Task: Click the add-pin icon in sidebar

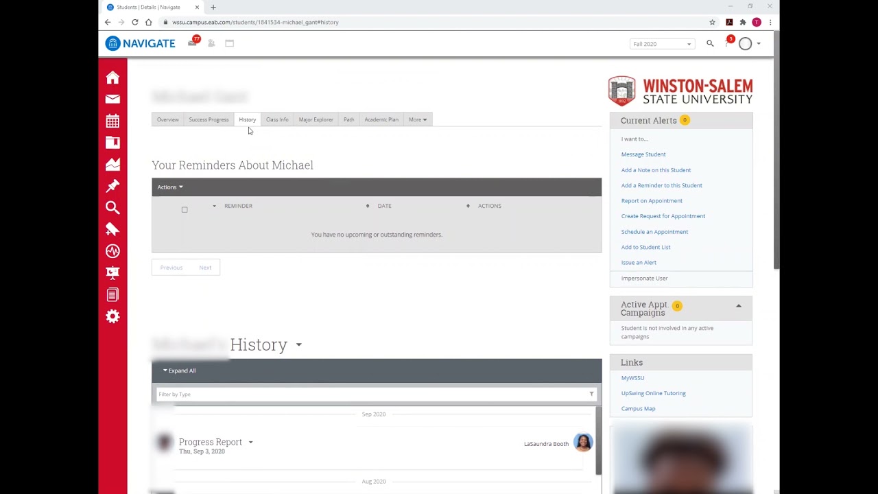Action: click(112, 229)
